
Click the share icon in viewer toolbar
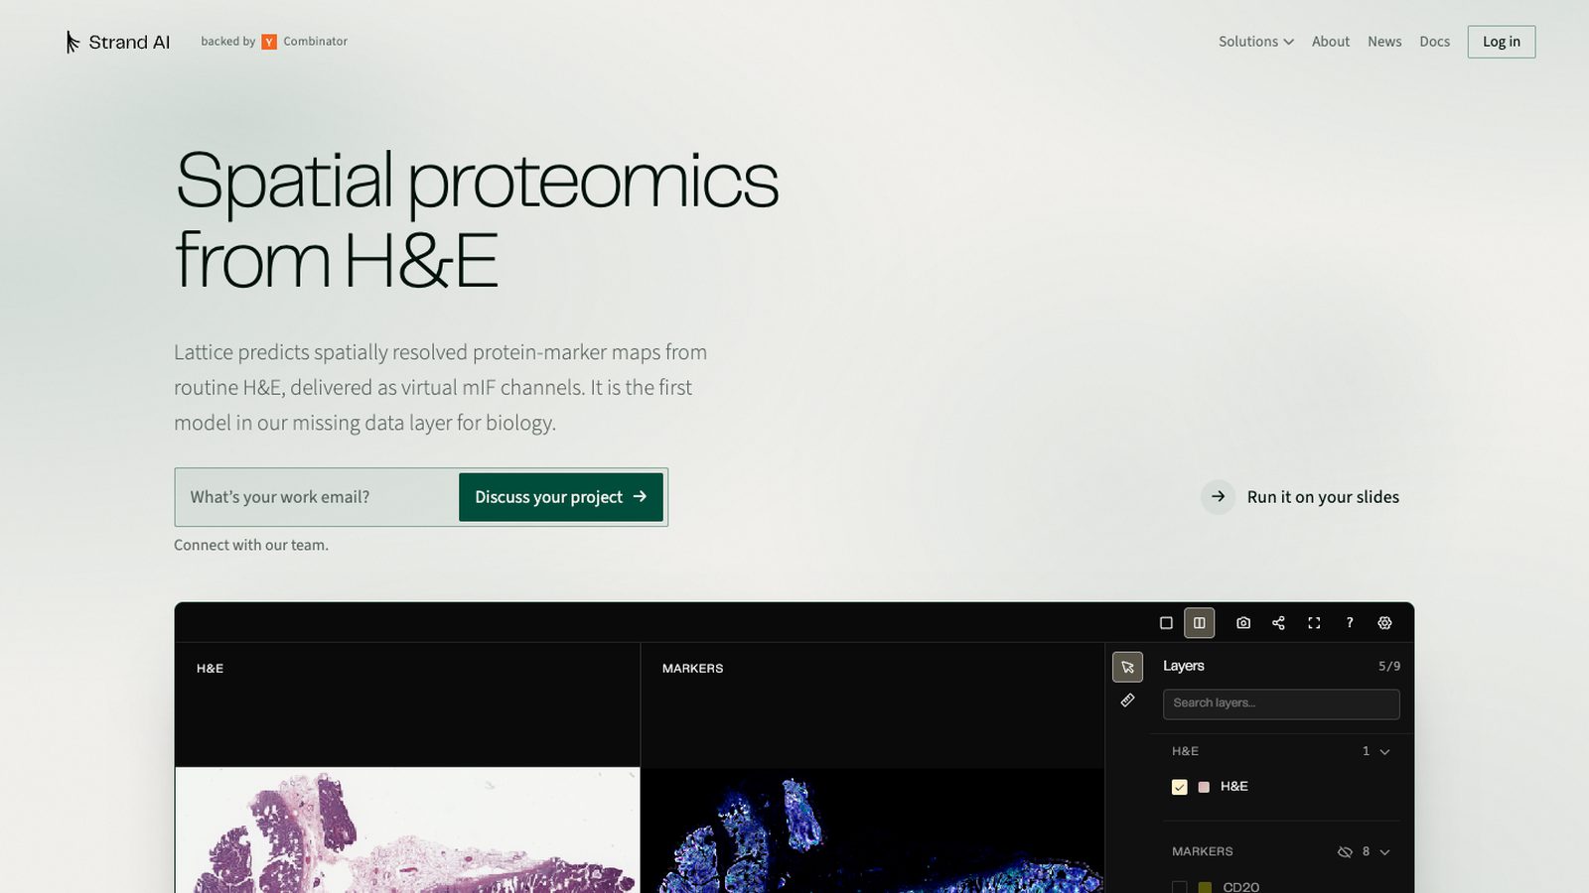(x=1278, y=623)
